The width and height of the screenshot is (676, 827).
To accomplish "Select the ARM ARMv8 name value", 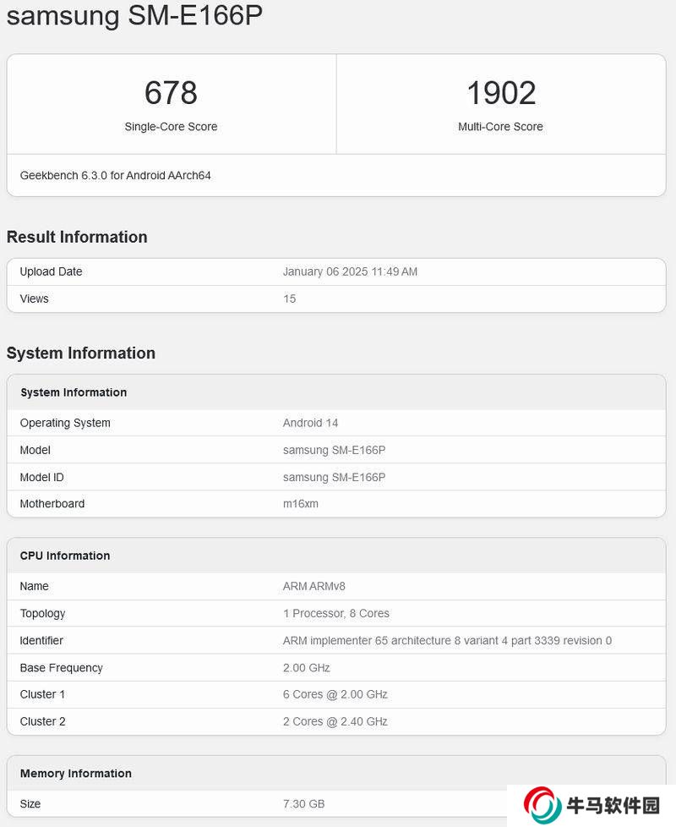I will (x=314, y=586).
